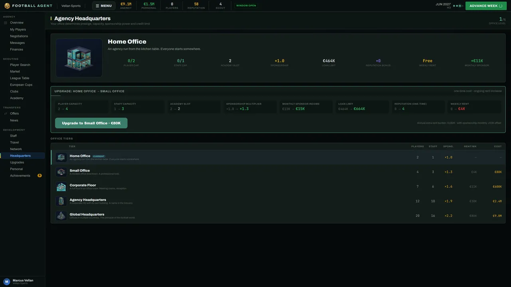Click the Home Office tier row icon

[x=61, y=157]
